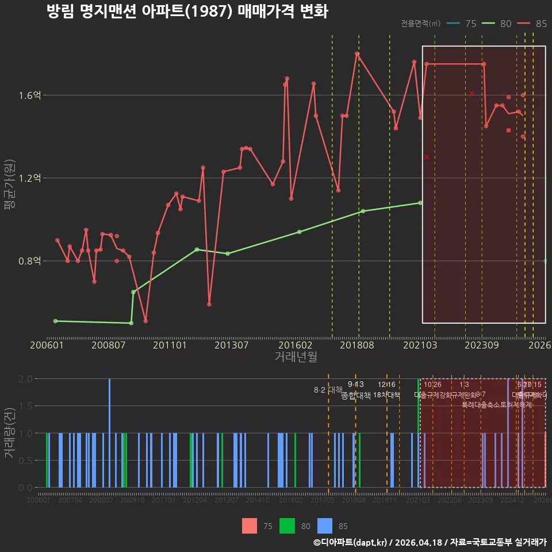Viewport: 552px width, 552px height.
Task: Click the 10·26 대출규제강화 marker label
Action: [x=432, y=390]
